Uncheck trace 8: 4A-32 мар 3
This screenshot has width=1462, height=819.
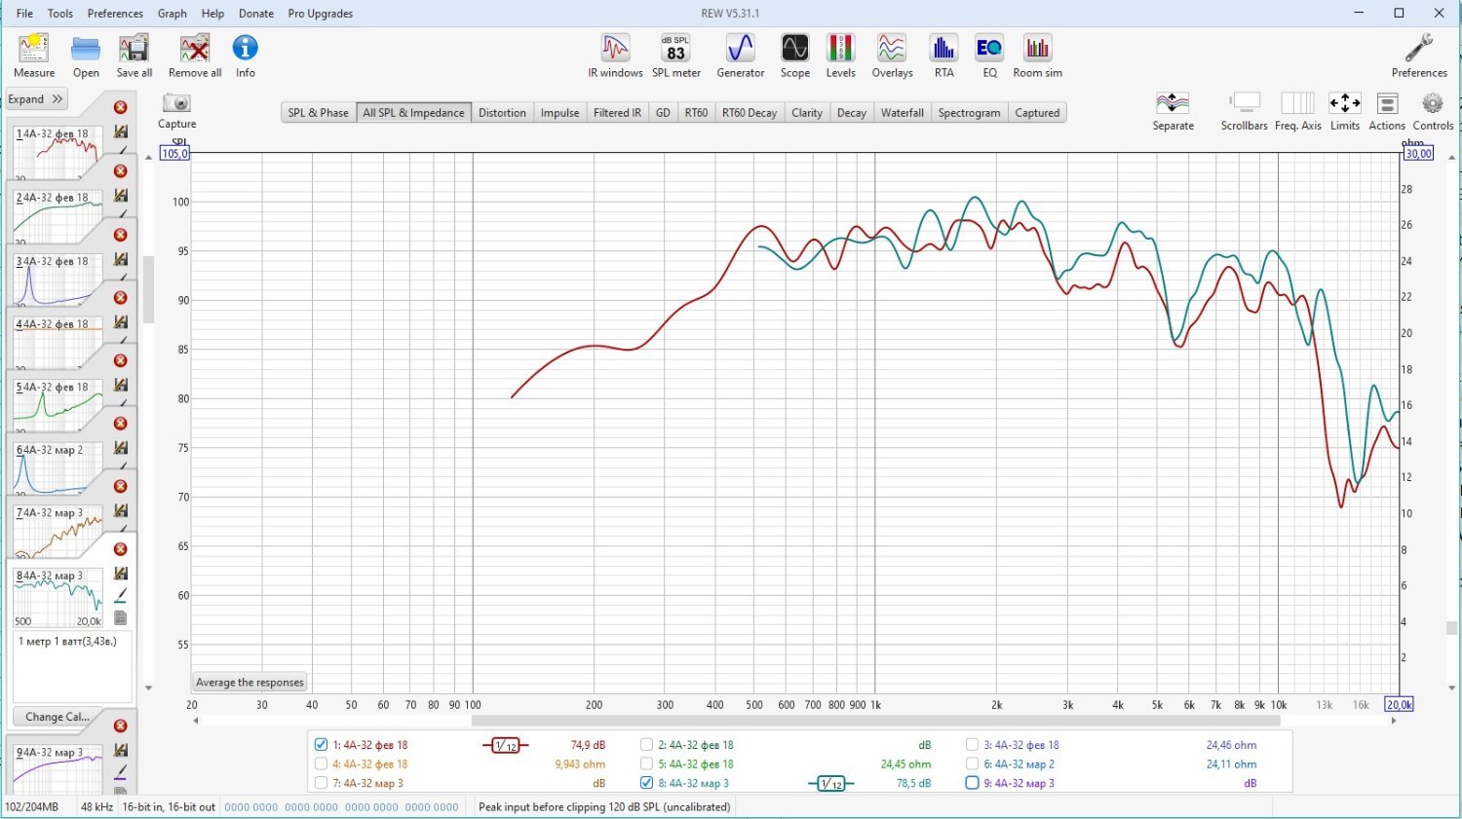(646, 783)
